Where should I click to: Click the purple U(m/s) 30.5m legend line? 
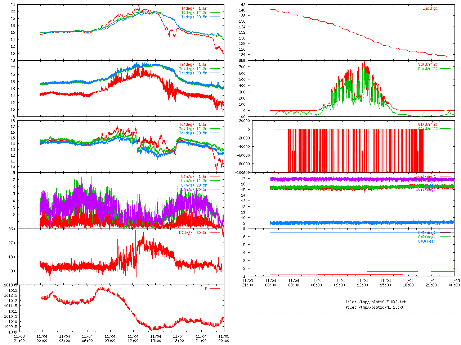click(x=215, y=189)
